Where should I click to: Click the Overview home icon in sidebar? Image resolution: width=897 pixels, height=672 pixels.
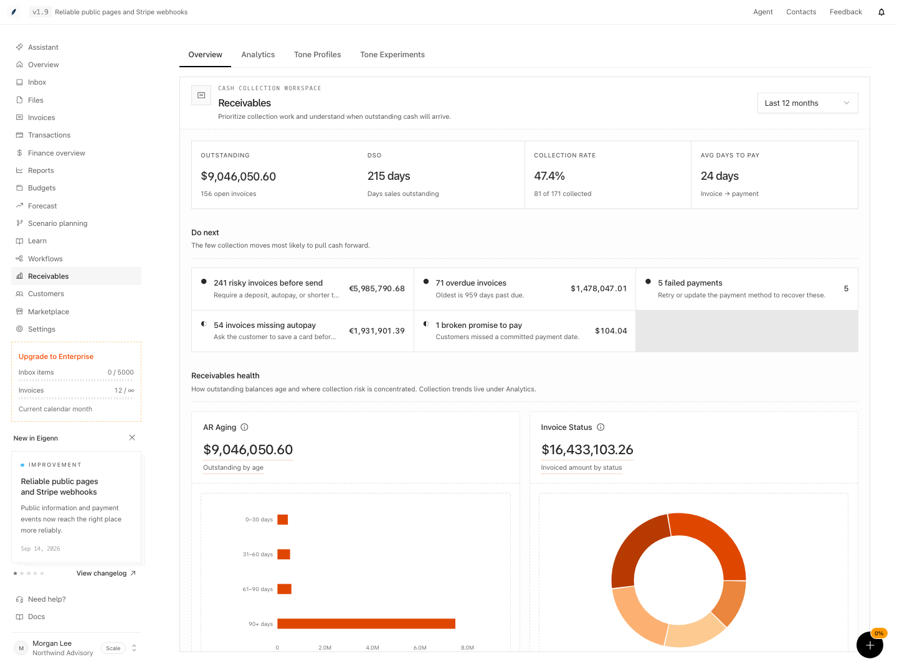[x=19, y=65]
